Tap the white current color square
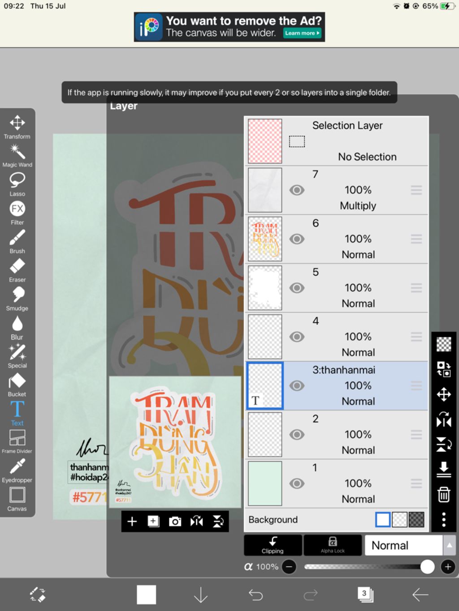The height and width of the screenshot is (611, 459). tap(146, 595)
